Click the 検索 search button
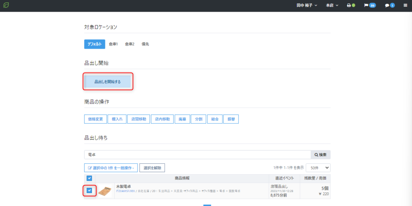Image resolution: width=412 pixels, height=206 pixels. (x=321, y=155)
